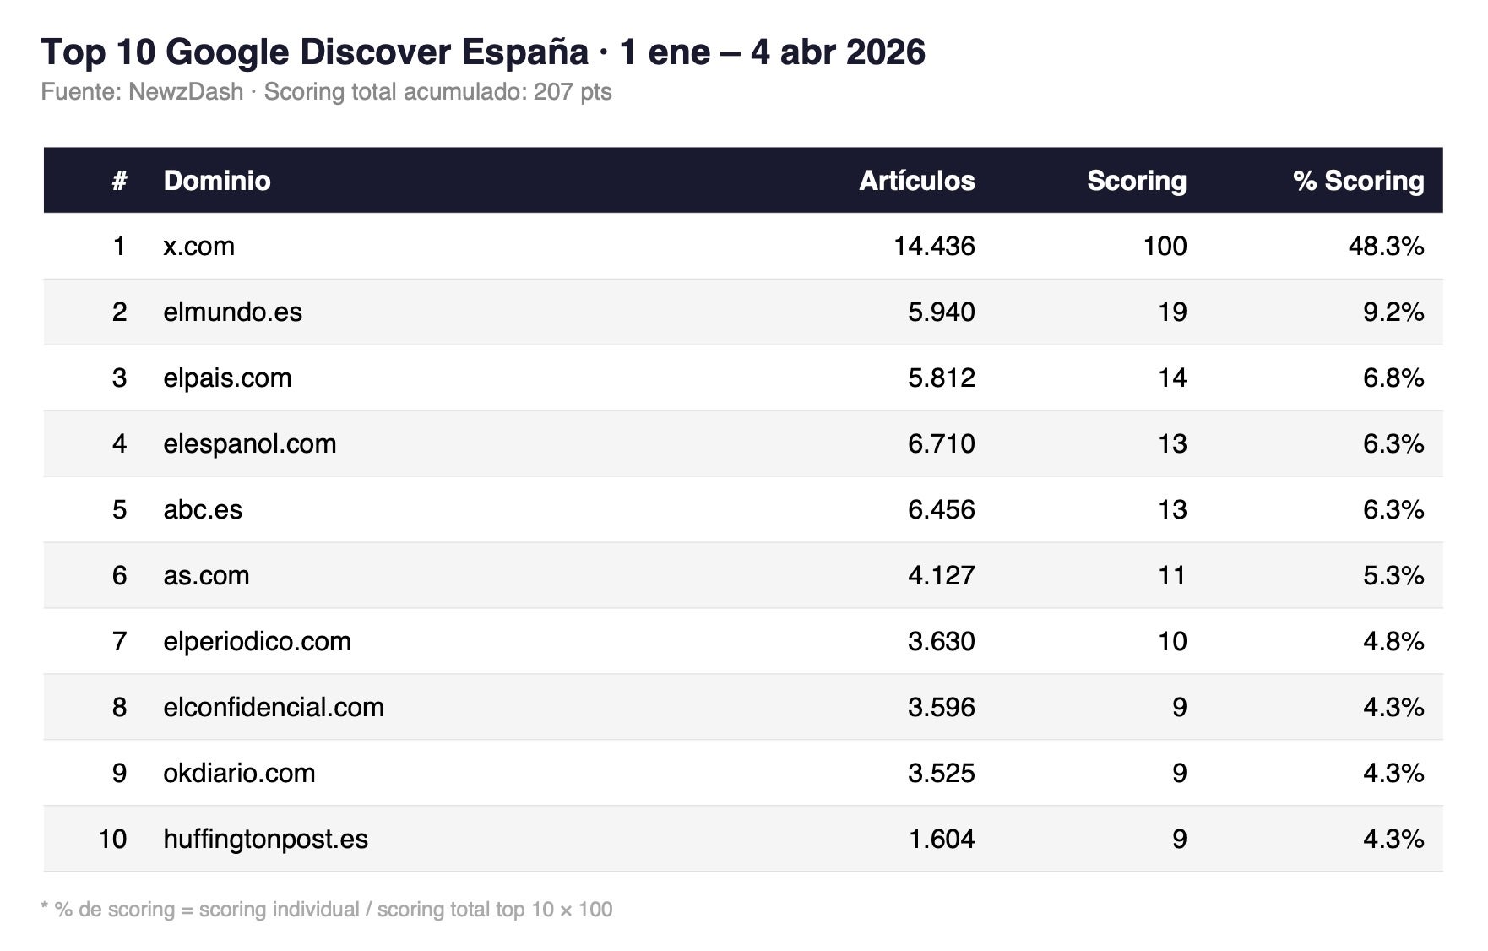Click the scoring formula footnote

pyautogui.click(x=327, y=910)
